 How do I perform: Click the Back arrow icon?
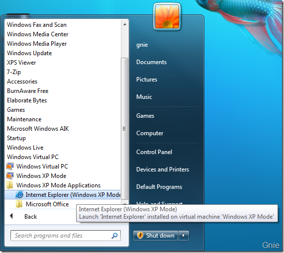[x=11, y=216]
